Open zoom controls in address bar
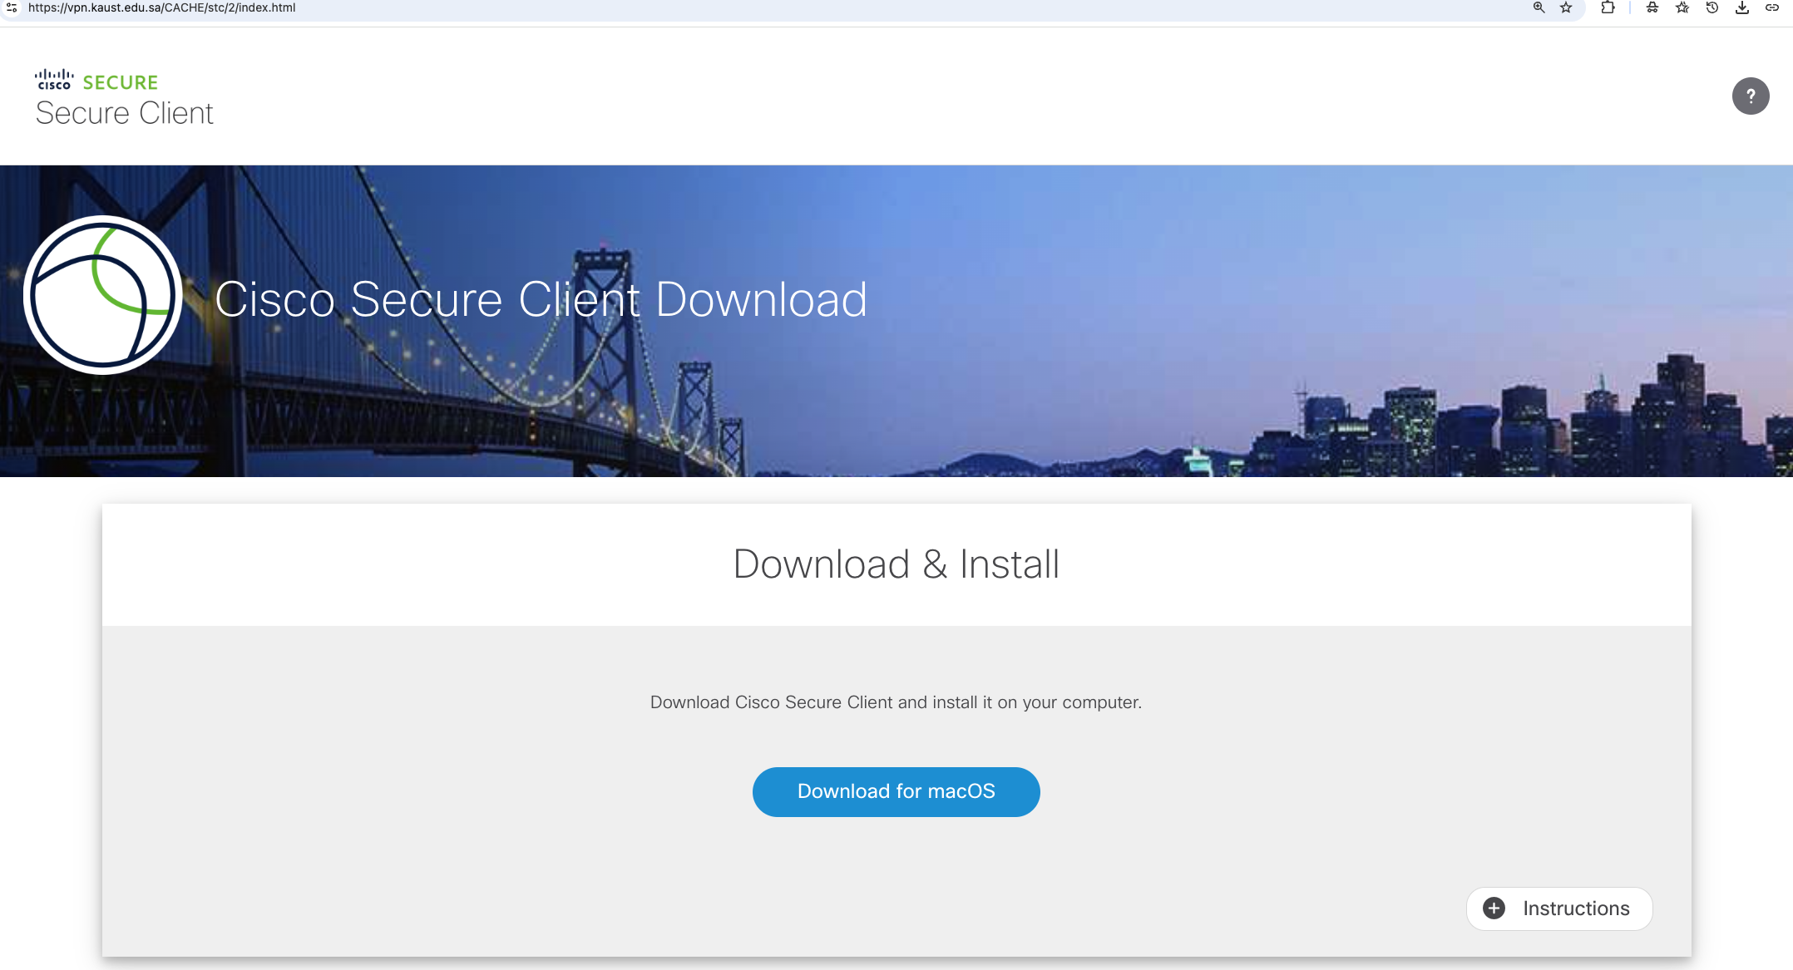 coord(1539,7)
